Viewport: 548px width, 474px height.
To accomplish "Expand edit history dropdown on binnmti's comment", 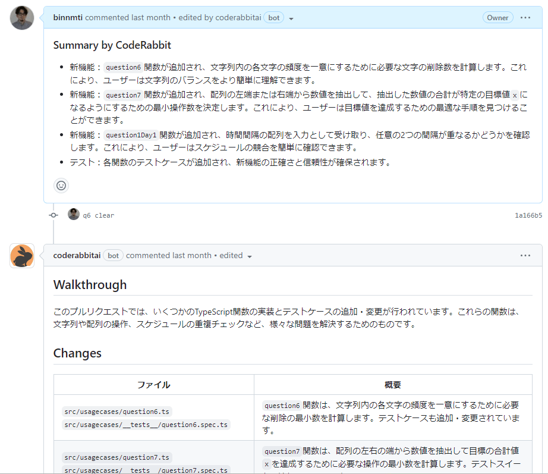I will (291, 18).
